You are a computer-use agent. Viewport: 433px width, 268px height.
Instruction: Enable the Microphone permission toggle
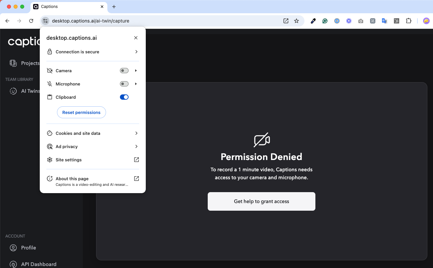124,84
